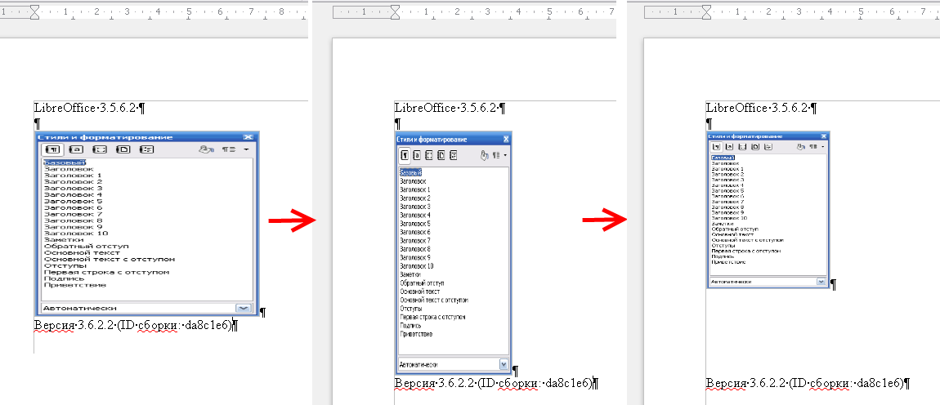Select Paragraph Styles icon in widest Styles panel
Screen dimensions: 940x405
point(53,149)
